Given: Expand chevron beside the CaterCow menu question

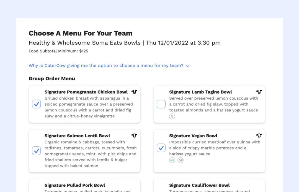Looking at the screenshot, I should pos(188,66).
